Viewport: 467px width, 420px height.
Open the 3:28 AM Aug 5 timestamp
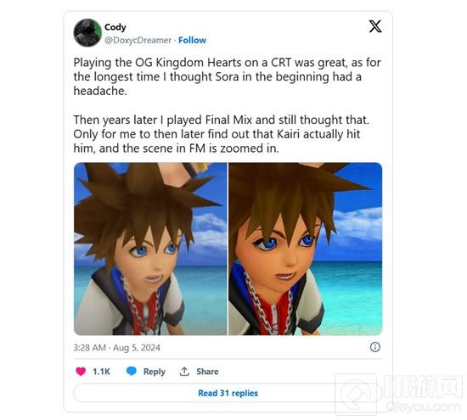point(117,348)
